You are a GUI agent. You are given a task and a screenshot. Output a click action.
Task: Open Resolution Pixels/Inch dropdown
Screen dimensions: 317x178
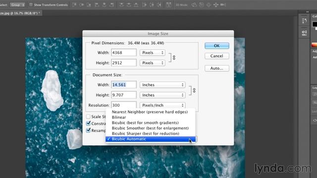[162, 105]
